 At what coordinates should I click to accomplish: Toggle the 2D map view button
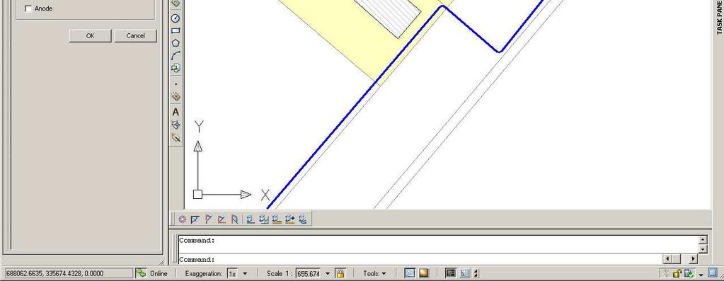coord(410,273)
